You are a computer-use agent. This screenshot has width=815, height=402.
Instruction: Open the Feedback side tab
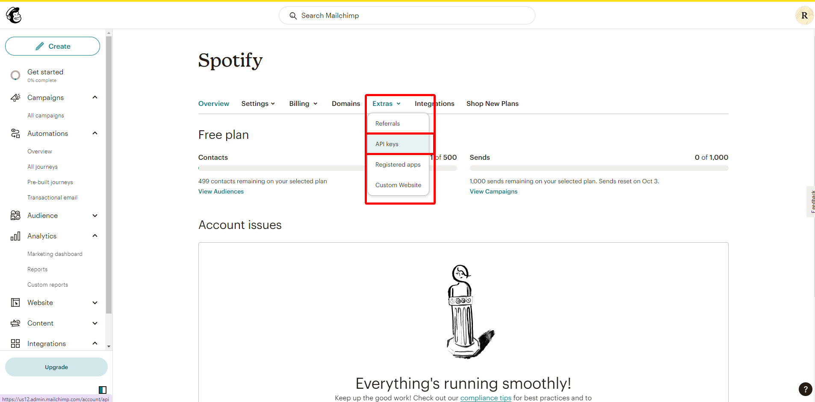click(811, 202)
